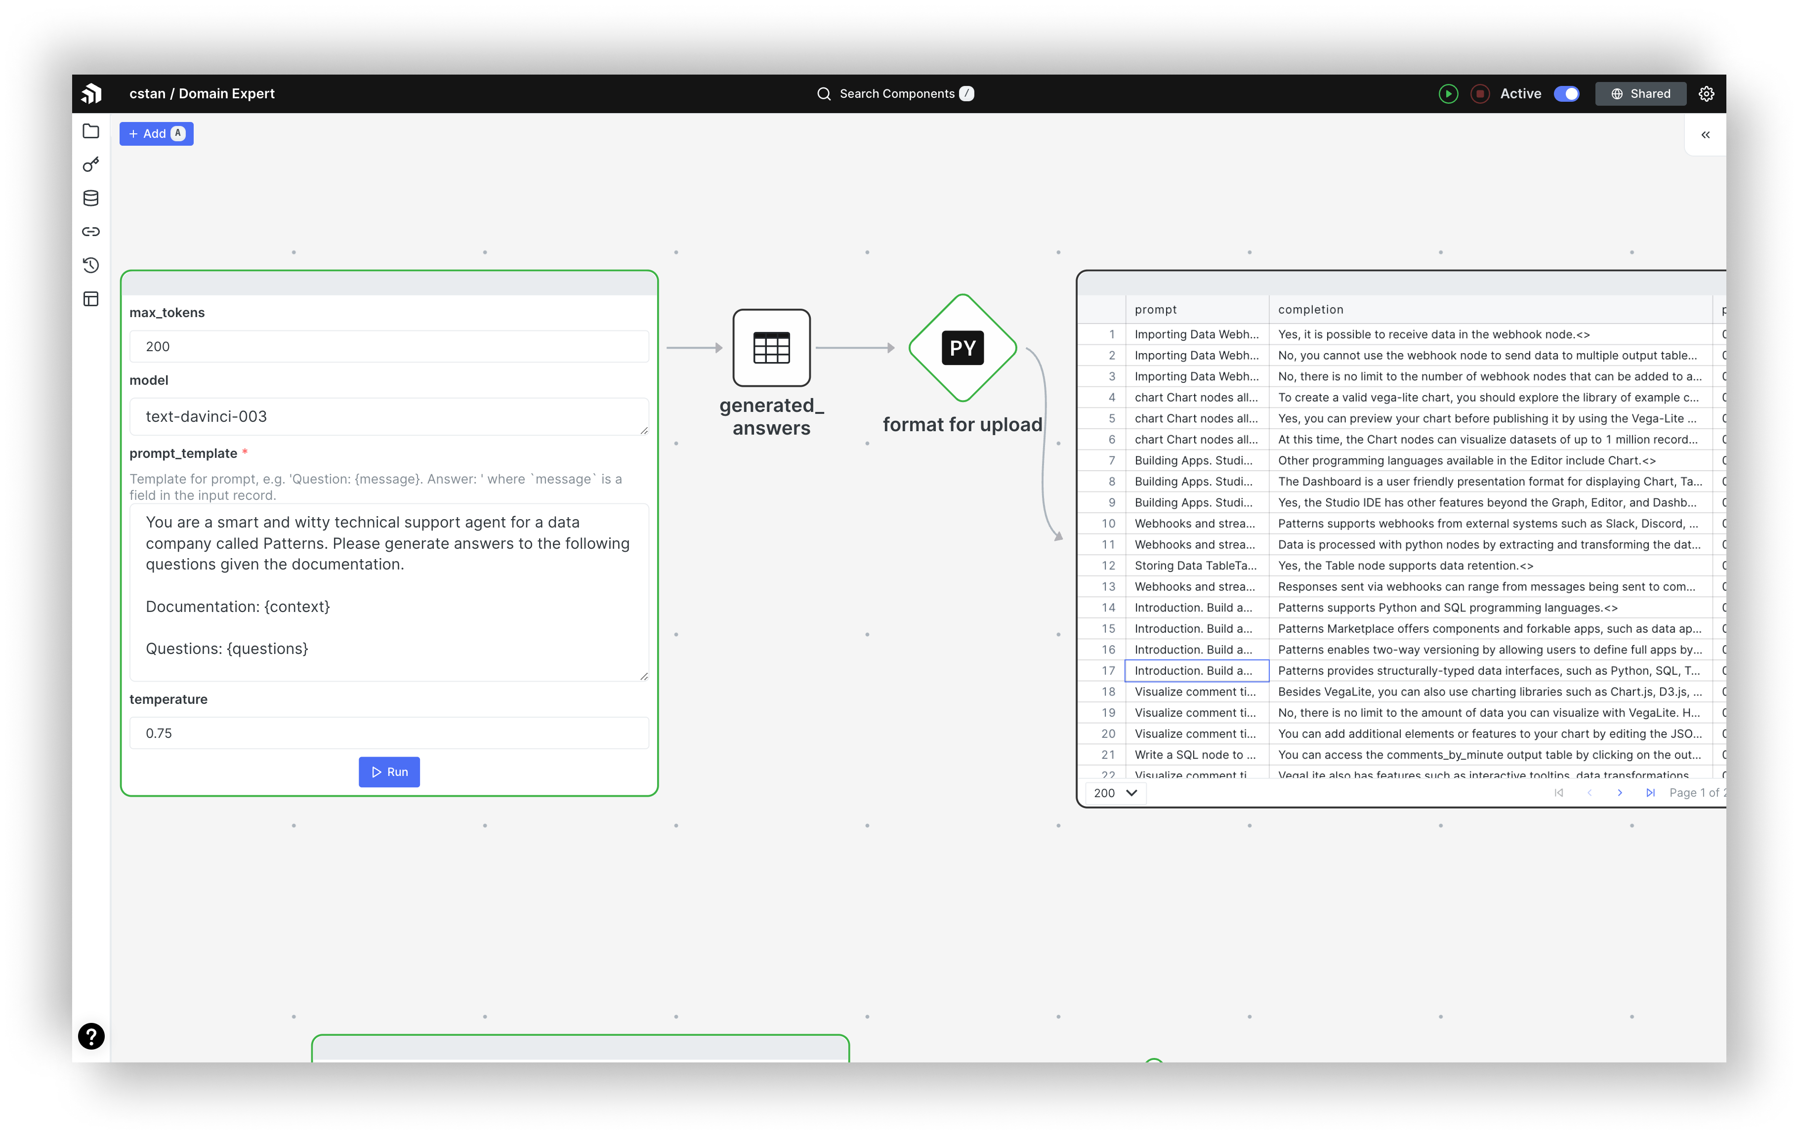Go to last page of table
This screenshot has height=1137, width=1798.
click(x=1650, y=792)
